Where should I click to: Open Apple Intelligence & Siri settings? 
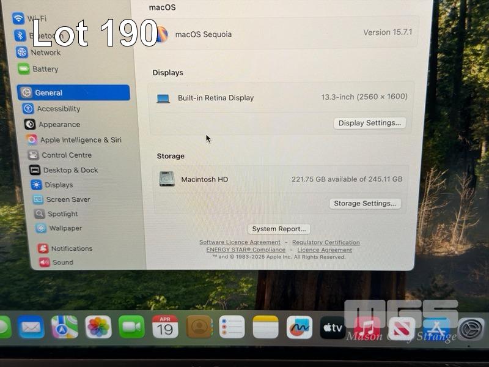point(73,140)
